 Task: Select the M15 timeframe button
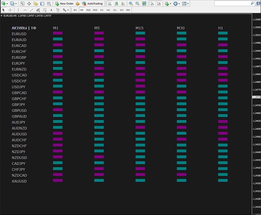pyautogui.click(x=88, y=10)
